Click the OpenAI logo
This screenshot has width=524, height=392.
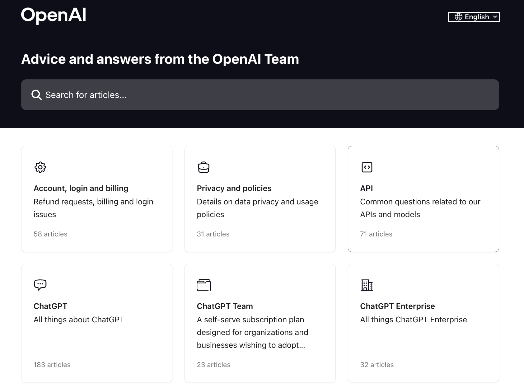[54, 16]
